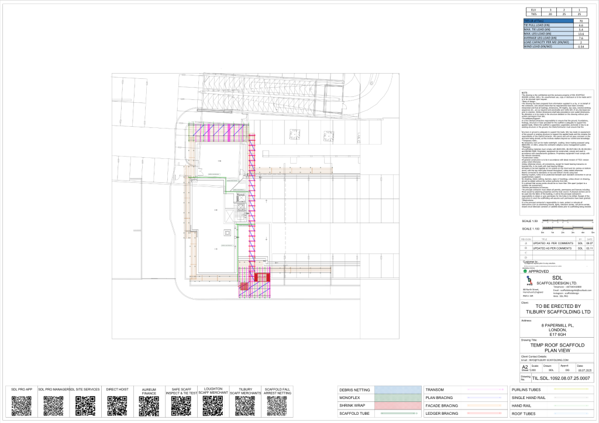Click the QR code under SDL PRO APP
Viewport: 599px width, 423px height.
[22, 406]
